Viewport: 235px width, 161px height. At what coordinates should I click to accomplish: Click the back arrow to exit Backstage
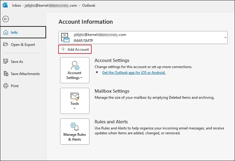[5, 19]
